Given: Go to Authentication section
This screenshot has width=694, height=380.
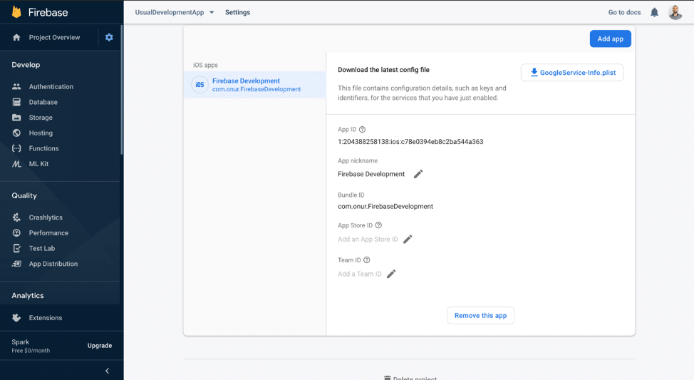Looking at the screenshot, I should click(x=51, y=86).
